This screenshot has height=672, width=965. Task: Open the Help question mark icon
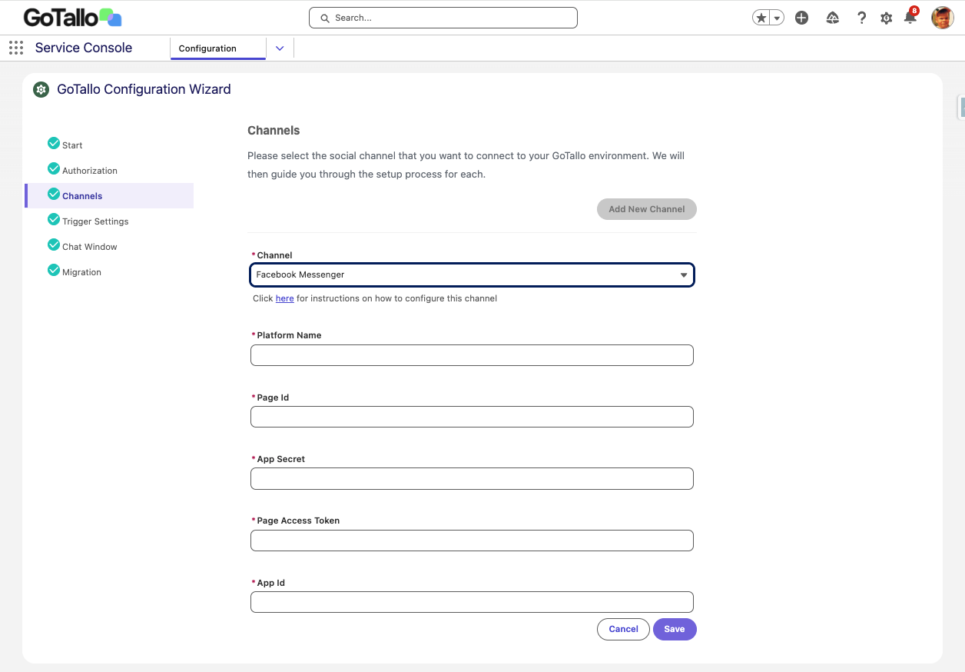861,18
